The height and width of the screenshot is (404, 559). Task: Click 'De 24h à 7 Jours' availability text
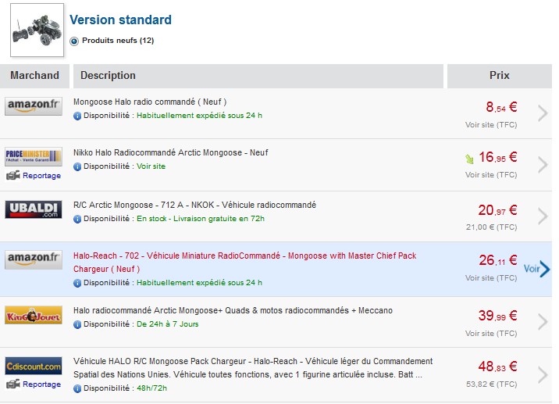click(x=168, y=324)
